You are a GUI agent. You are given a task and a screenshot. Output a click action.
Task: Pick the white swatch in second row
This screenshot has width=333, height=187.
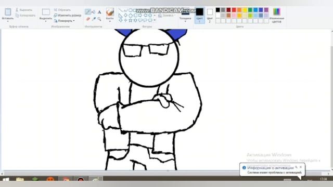coord(217,15)
